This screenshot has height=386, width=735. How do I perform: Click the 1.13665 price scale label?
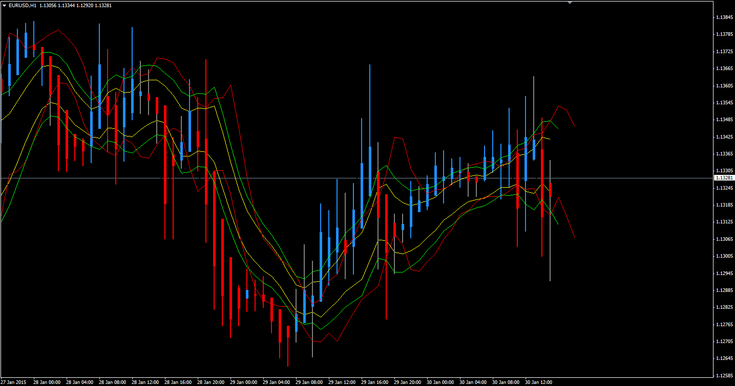[x=725, y=69]
